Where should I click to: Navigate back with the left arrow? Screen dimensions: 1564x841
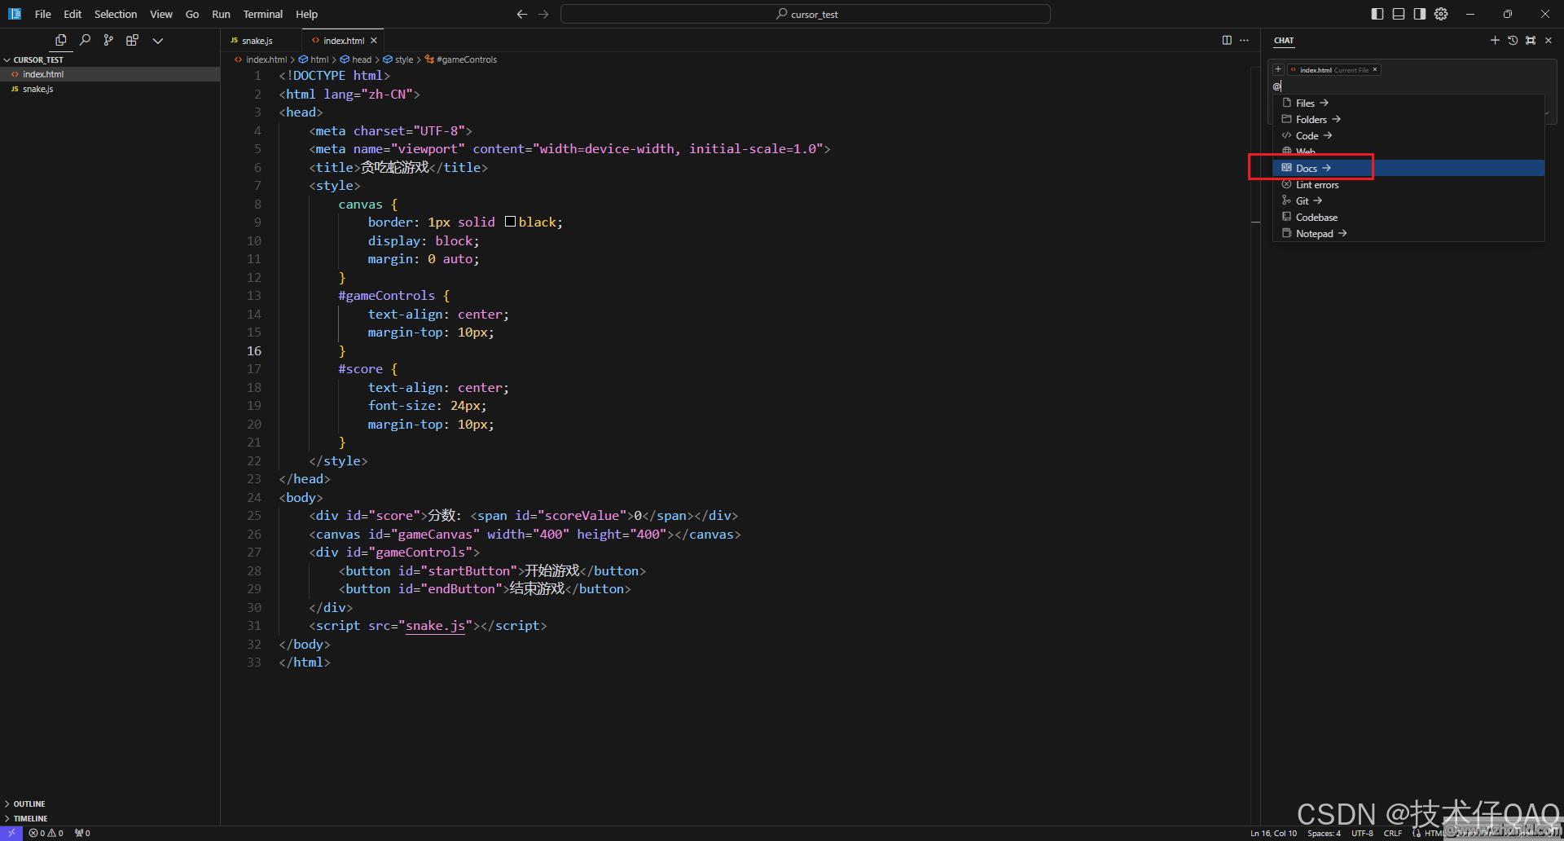[x=522, y=14]
